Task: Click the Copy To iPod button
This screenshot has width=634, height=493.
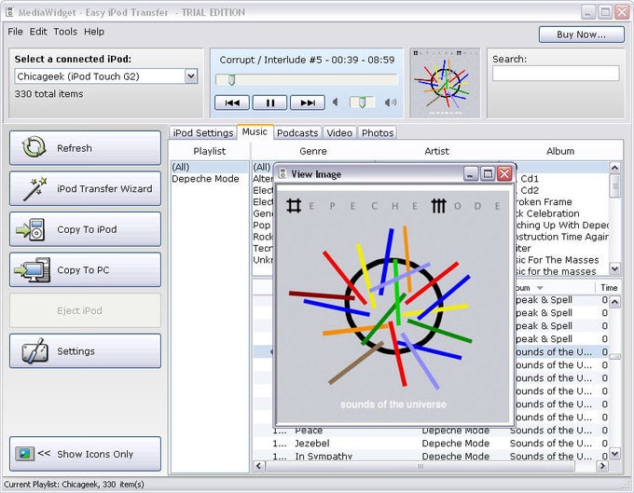Action: click(x=85, y=229)
